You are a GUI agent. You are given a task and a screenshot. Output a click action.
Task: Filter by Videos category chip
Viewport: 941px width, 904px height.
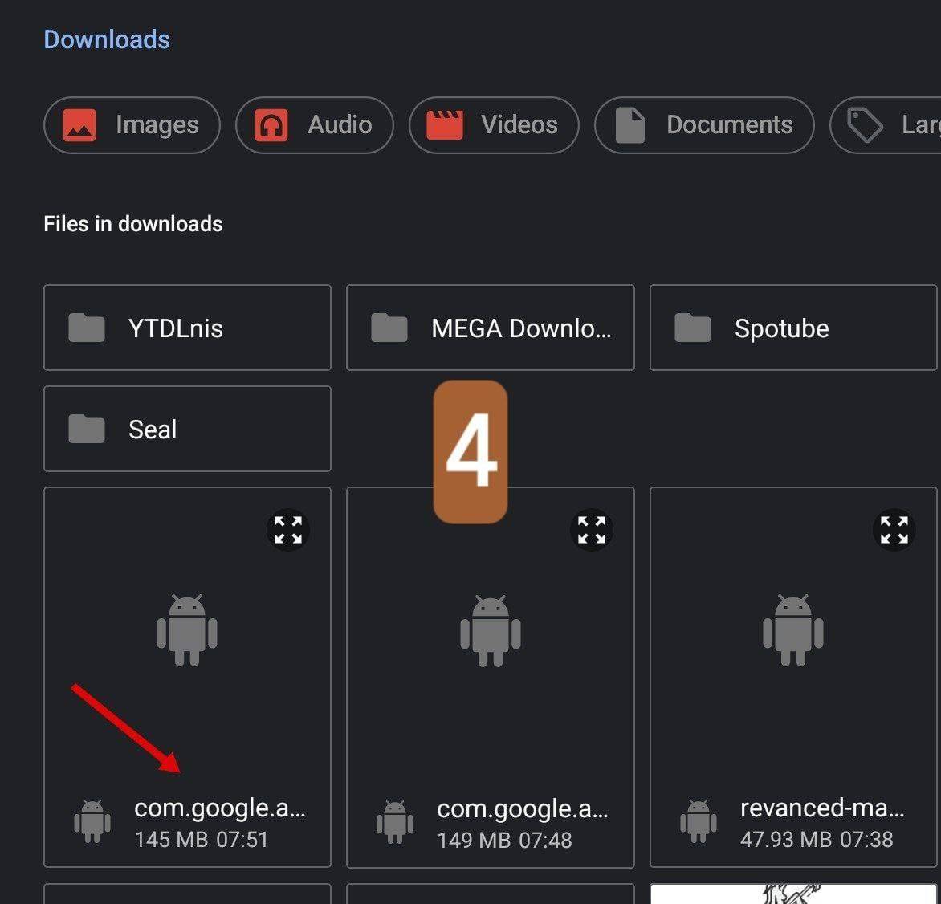(494, 125)
